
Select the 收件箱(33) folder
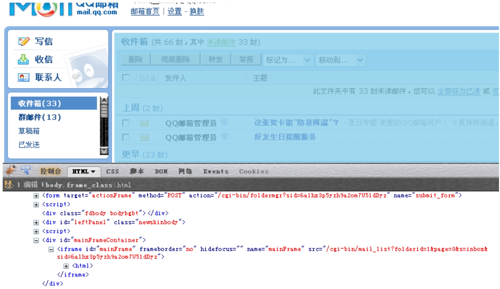point(54,103)
